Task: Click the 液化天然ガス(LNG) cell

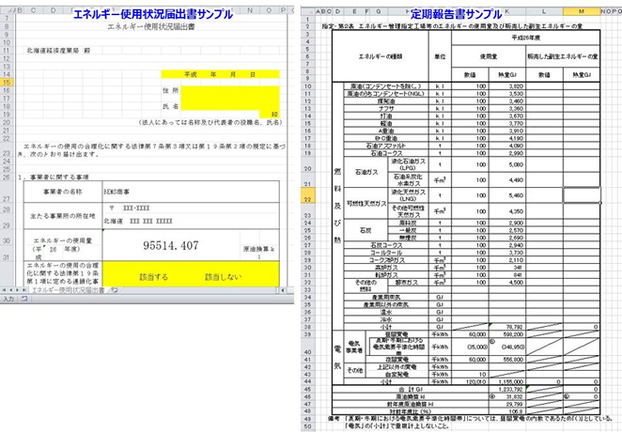Action: (x=408, y=195)
